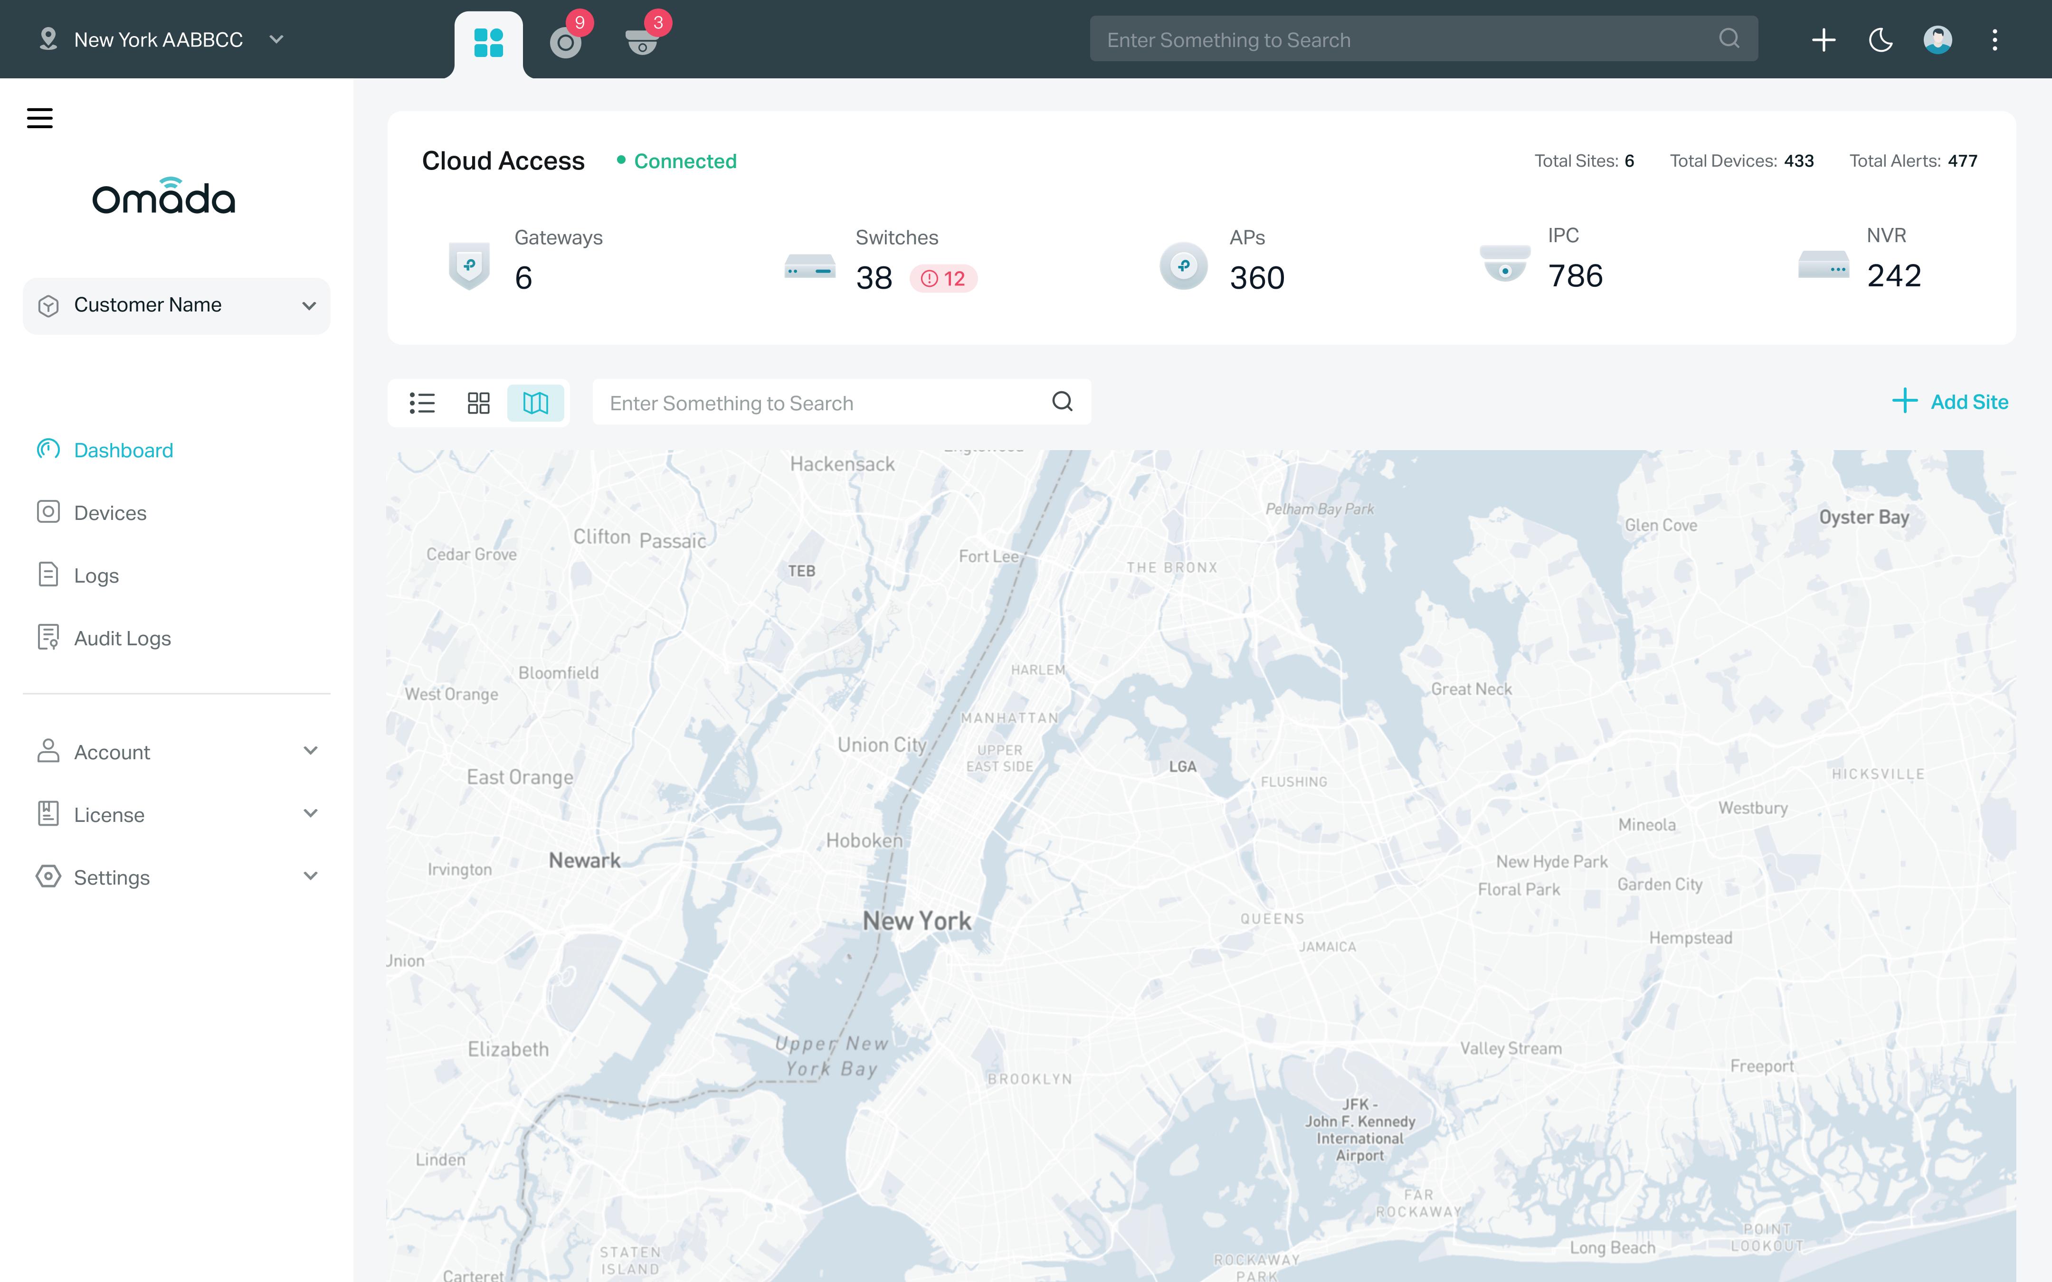Open camera tab with 3 badge
This screenshot has width=2052, height=1282.
pos(642,42)
